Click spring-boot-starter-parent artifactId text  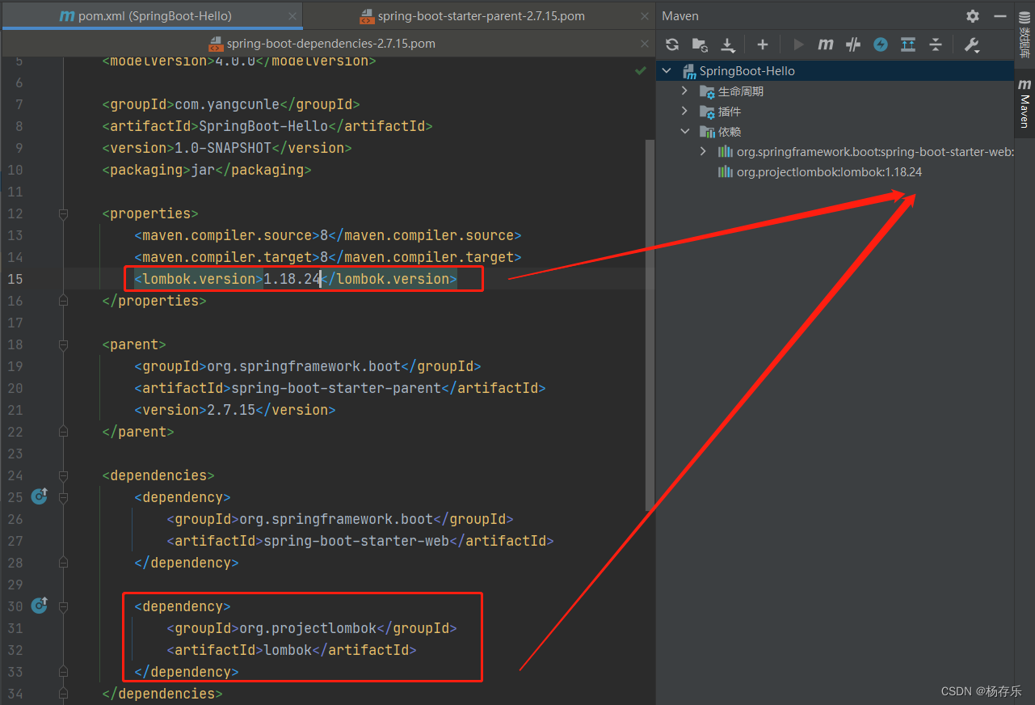click(x=336, y=388)
